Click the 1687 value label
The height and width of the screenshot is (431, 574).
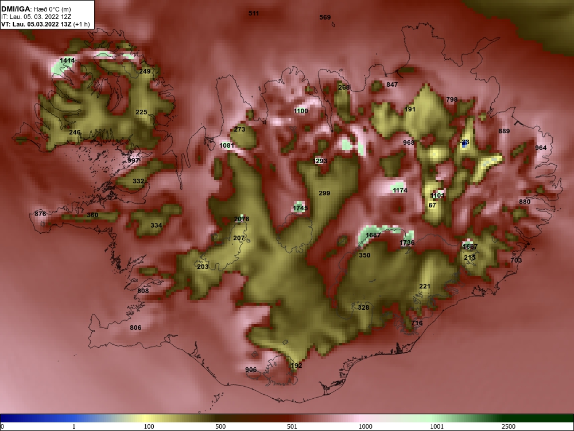374,235
